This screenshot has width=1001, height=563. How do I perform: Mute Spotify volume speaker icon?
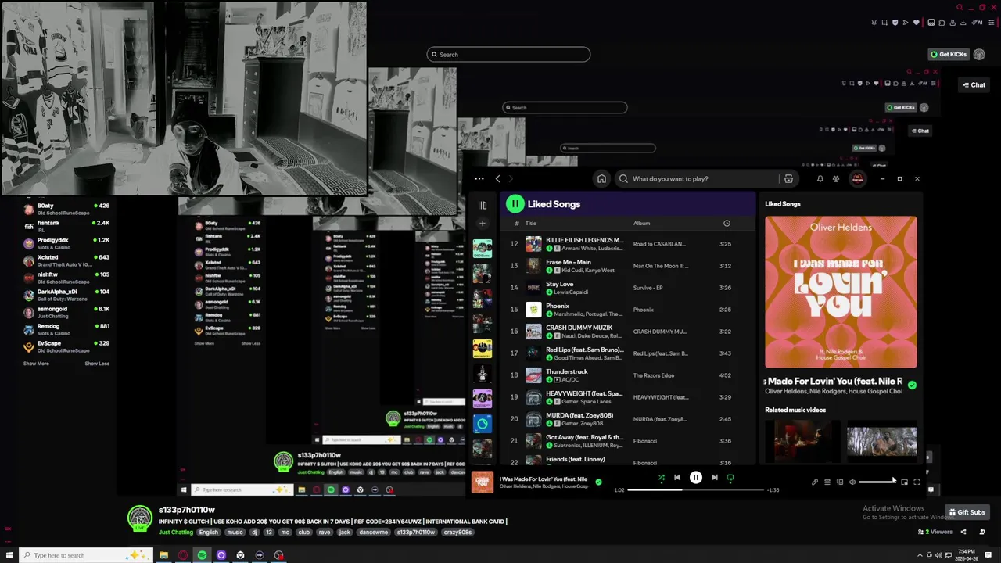(852, 482)
